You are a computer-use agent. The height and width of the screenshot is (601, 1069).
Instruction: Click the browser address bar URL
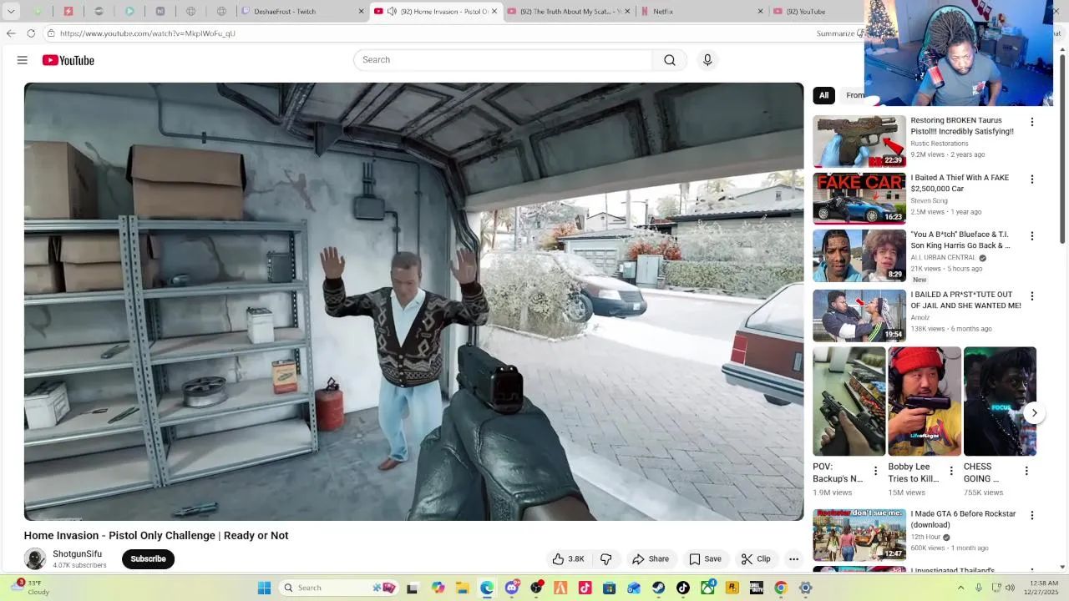(148, 33)
